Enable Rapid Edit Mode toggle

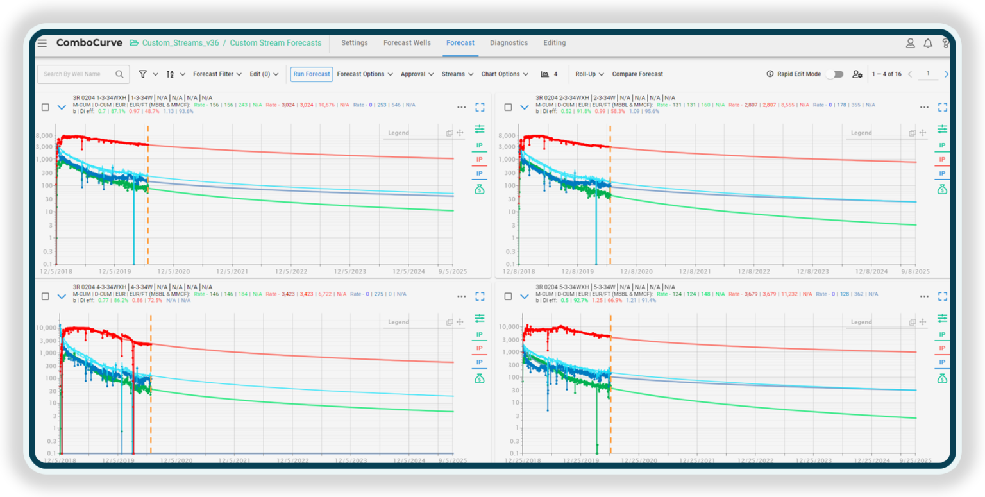click(x=835, y=74)
